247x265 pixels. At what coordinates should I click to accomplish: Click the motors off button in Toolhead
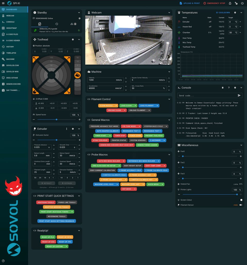pyautogui.click(x=77, y=75)
